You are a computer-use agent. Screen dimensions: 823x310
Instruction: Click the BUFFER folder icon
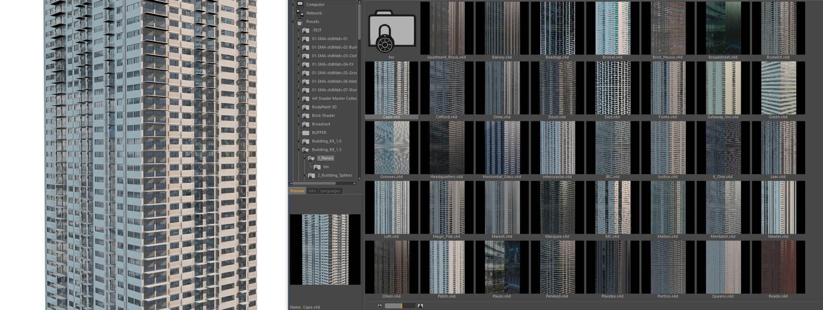click(306, 133)
